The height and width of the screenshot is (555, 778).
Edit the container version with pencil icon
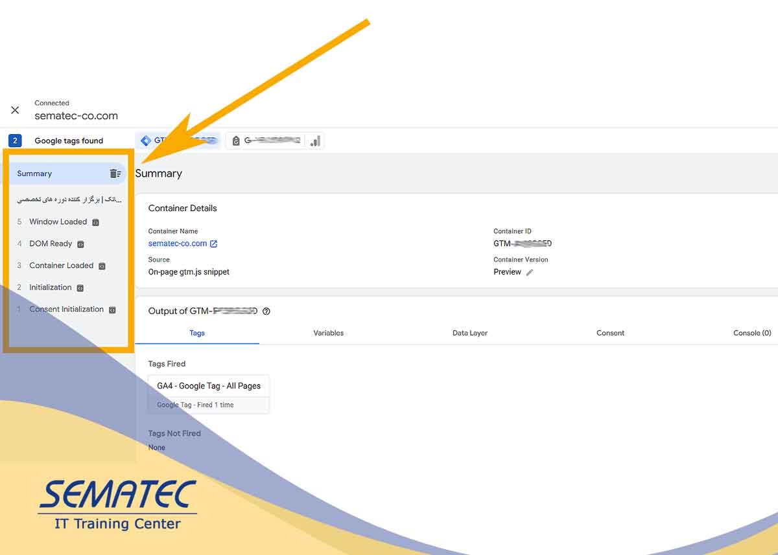529,273
